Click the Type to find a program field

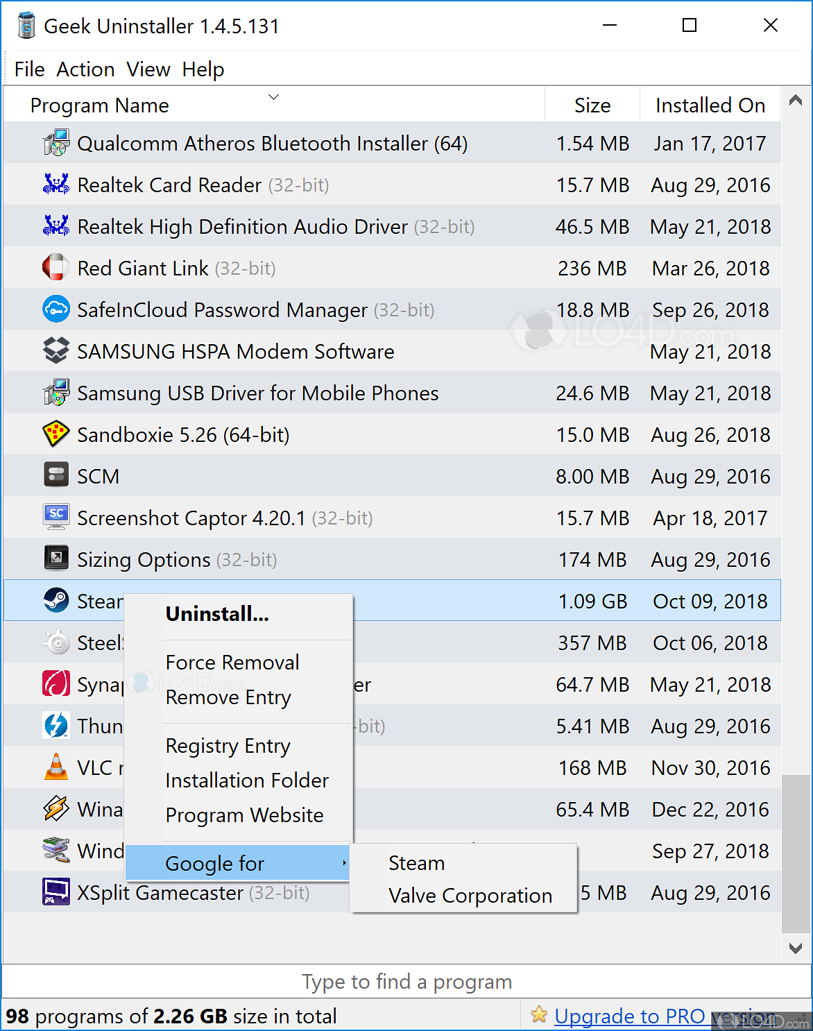pos(407,982)
